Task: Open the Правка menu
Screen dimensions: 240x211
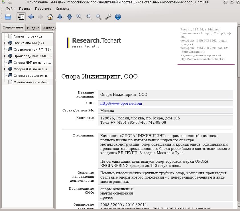Action: [25, 9]
